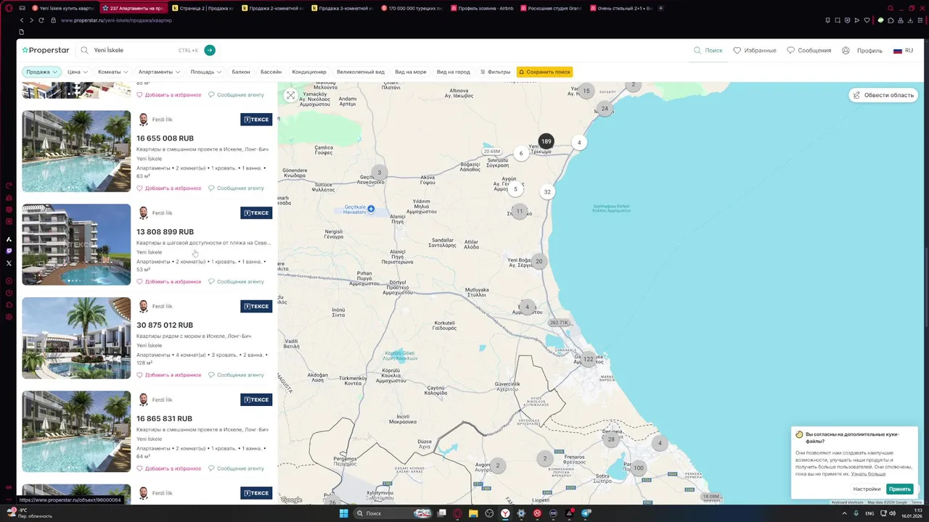Open the Фильтры panel
The width and height of the screenshot is (929, 522).
tap(495, 72)
